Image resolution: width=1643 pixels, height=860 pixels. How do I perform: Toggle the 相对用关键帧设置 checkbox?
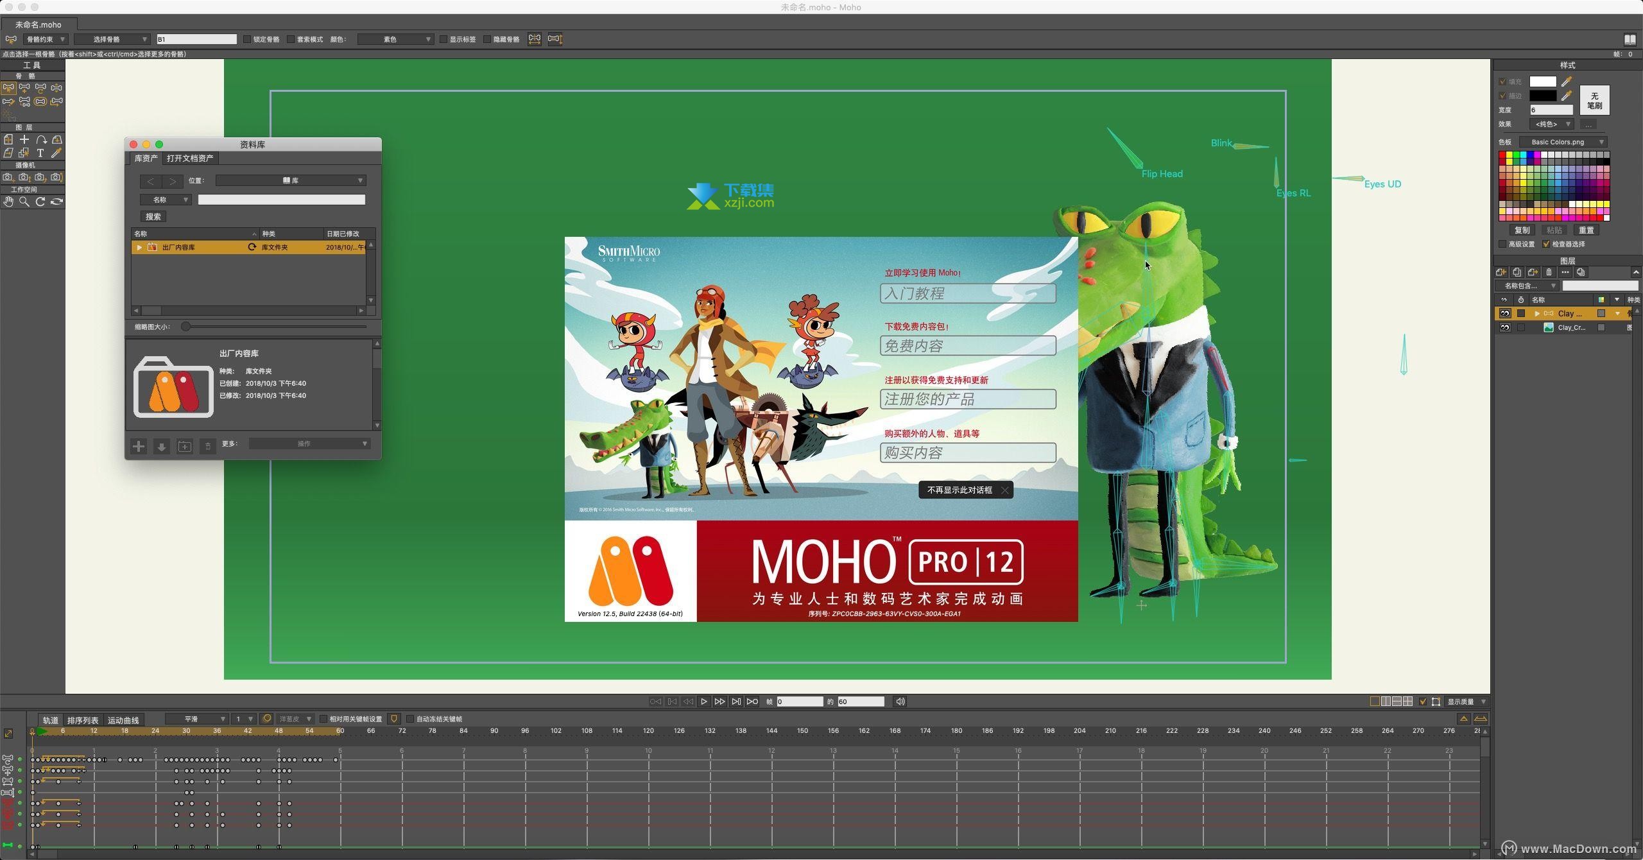click(x=323, y=719)
